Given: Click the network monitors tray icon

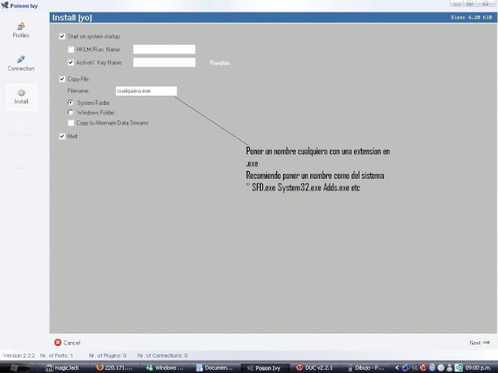Looking at the screenshot, I should (x=405, y=368).
